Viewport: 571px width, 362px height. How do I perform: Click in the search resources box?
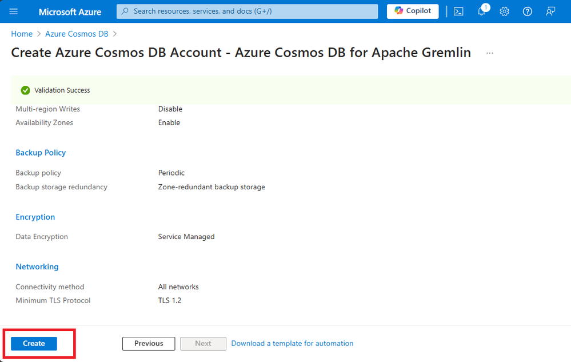247,11
